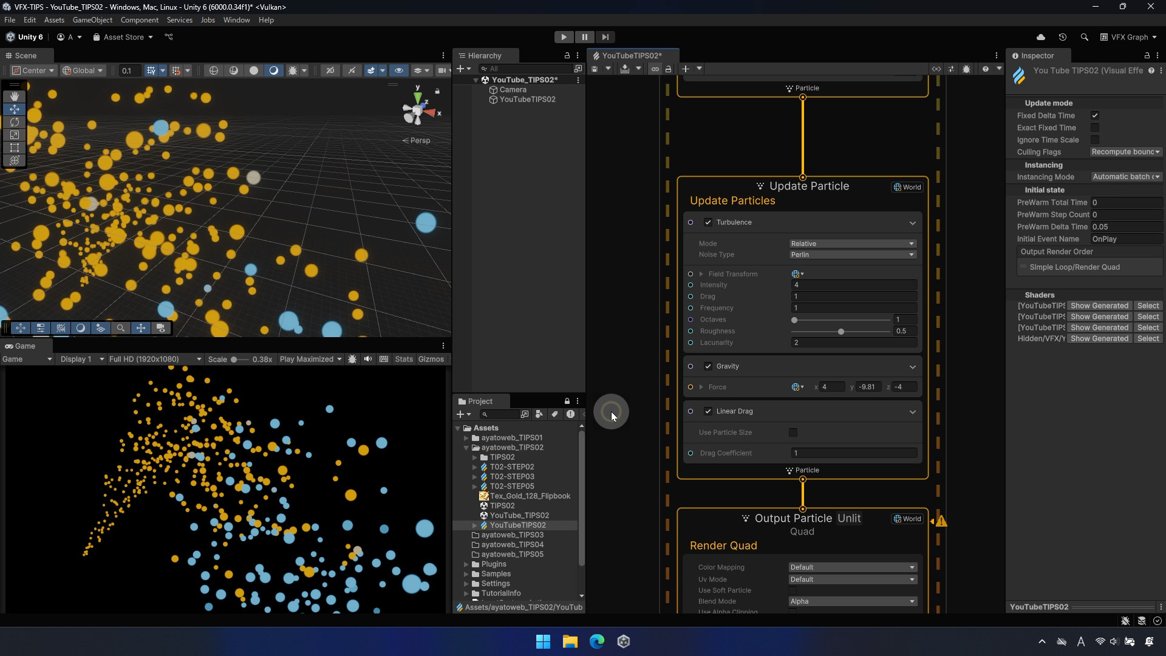The width and height of the screenshot is (1166, 656).
Task: Open Microsoft Edge from taskbar
Action: point(596,641)
